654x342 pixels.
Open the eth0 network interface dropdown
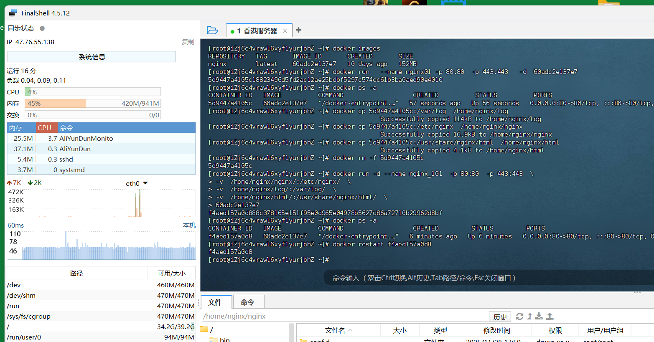145,183
